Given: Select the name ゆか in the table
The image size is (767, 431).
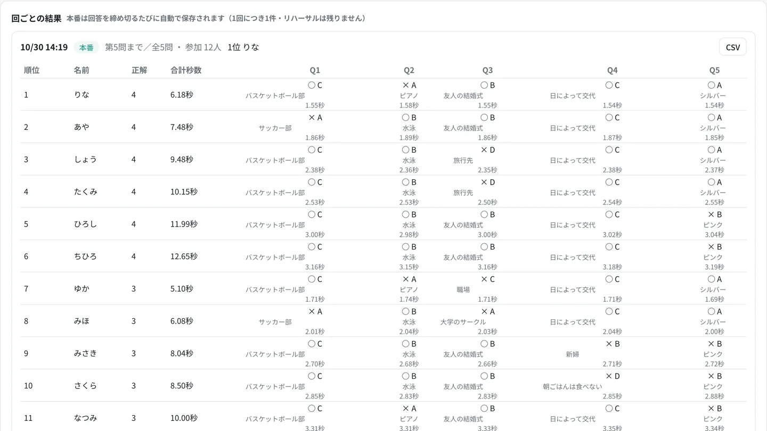Looking at the screenshot, I should pos(81,289).
